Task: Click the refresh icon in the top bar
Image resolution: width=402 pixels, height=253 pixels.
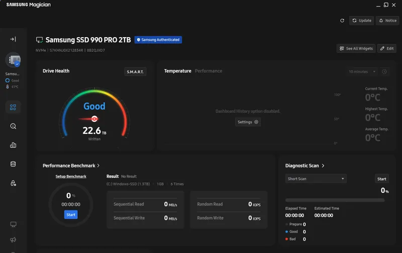Action: [342, 21]
